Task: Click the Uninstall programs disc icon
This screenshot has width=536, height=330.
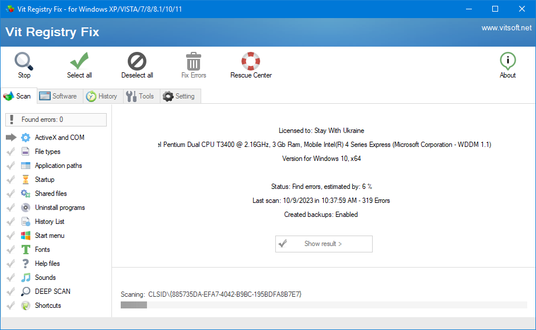Action: [26, 208]
